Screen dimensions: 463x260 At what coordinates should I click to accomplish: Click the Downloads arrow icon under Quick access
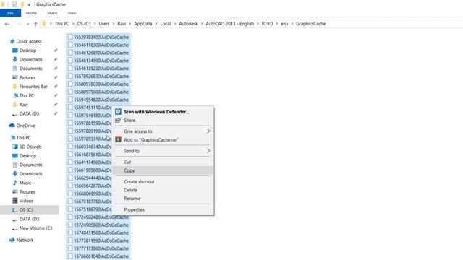pos(15,59)
